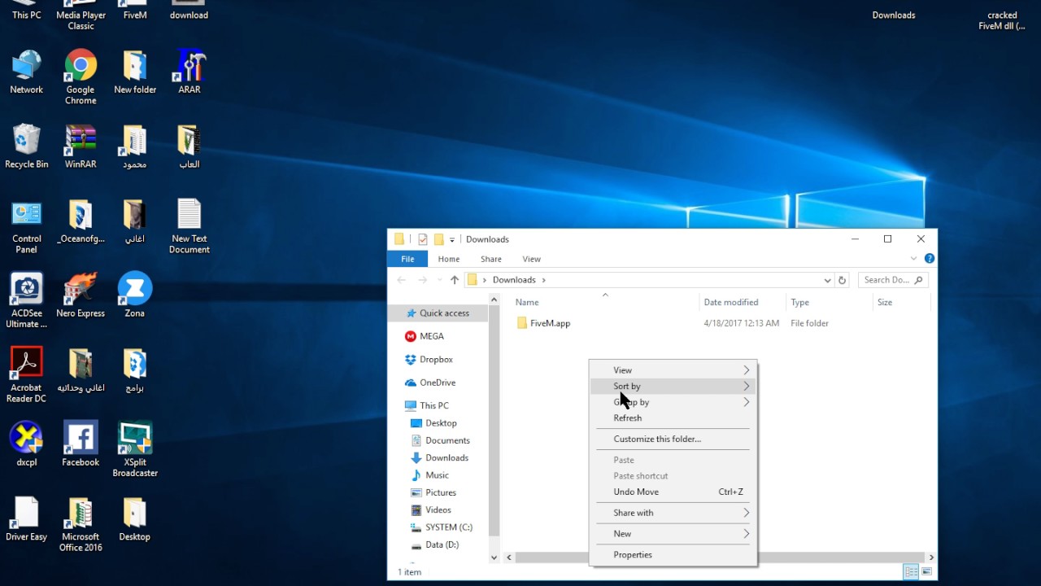
Task: Open the Customize Quick Access Toolbar dropdown
Action: (452, 240)
